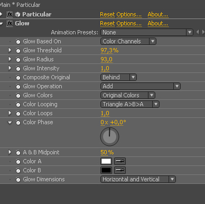Click Glow Intensity value 1,0
Image resolution: width=205 pixels, height=204 pixels.
point(105,68)
